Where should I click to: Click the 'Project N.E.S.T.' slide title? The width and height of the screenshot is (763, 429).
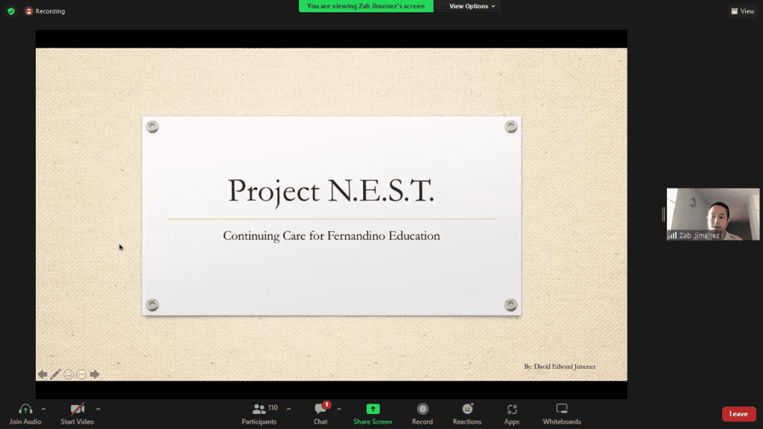332,191
